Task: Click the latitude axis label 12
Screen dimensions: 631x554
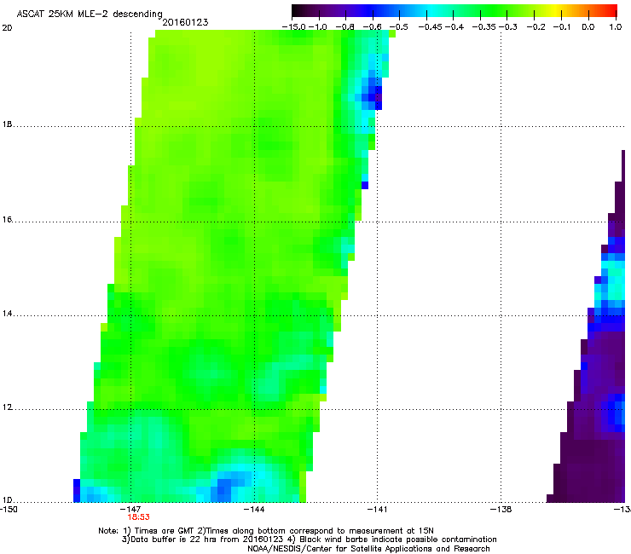Action: [7, 407]
